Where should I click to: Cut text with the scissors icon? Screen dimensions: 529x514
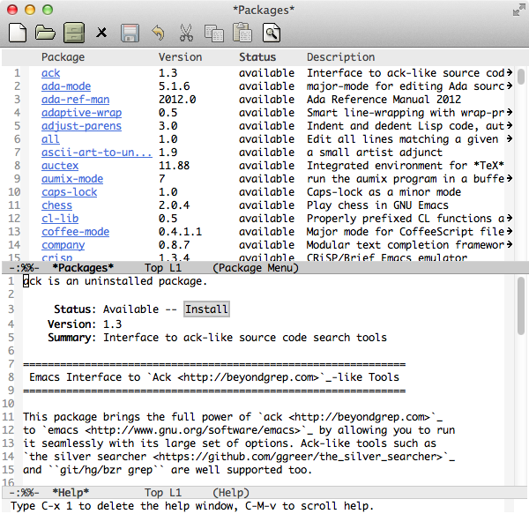point(186,33)
